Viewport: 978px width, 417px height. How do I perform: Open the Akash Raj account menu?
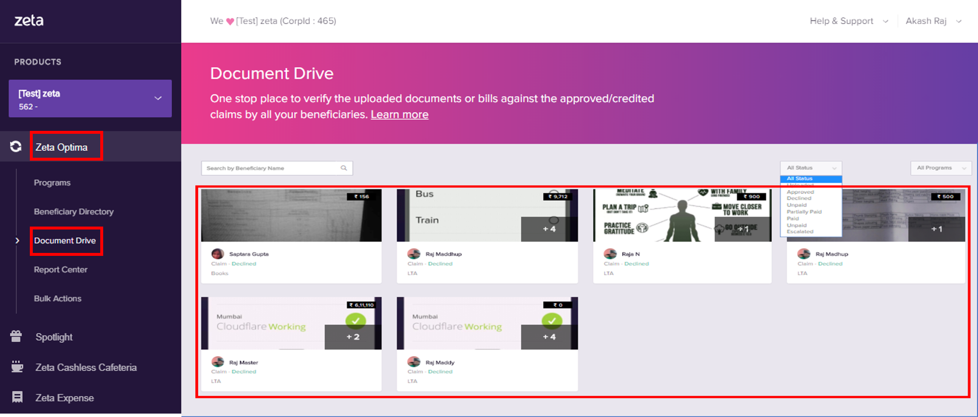pos(934,21)
